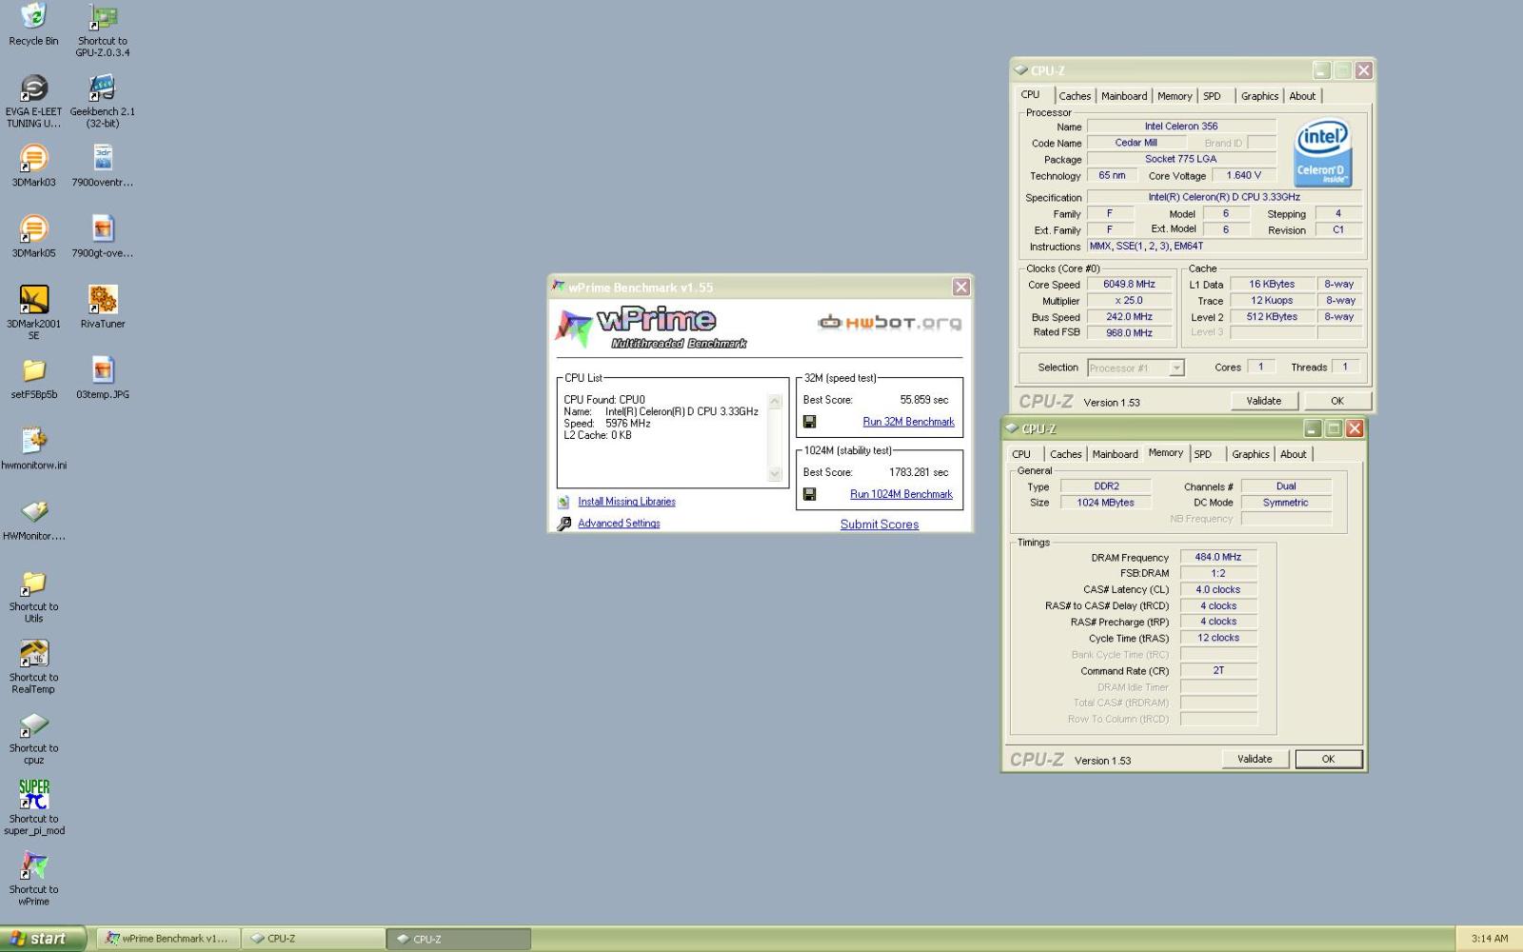Switch to Caches tab in top CPU-Z window
1523x952 pixels.
(1075, 96)
